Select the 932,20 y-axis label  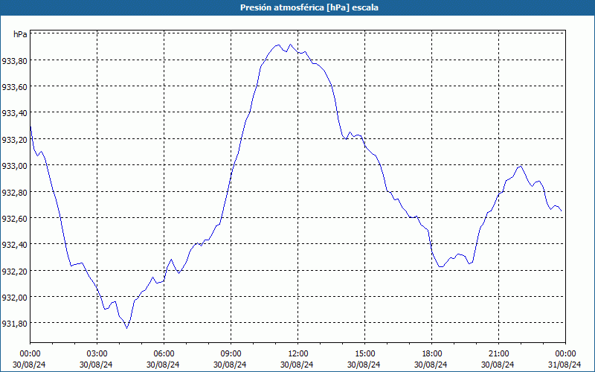pos(14,271)
